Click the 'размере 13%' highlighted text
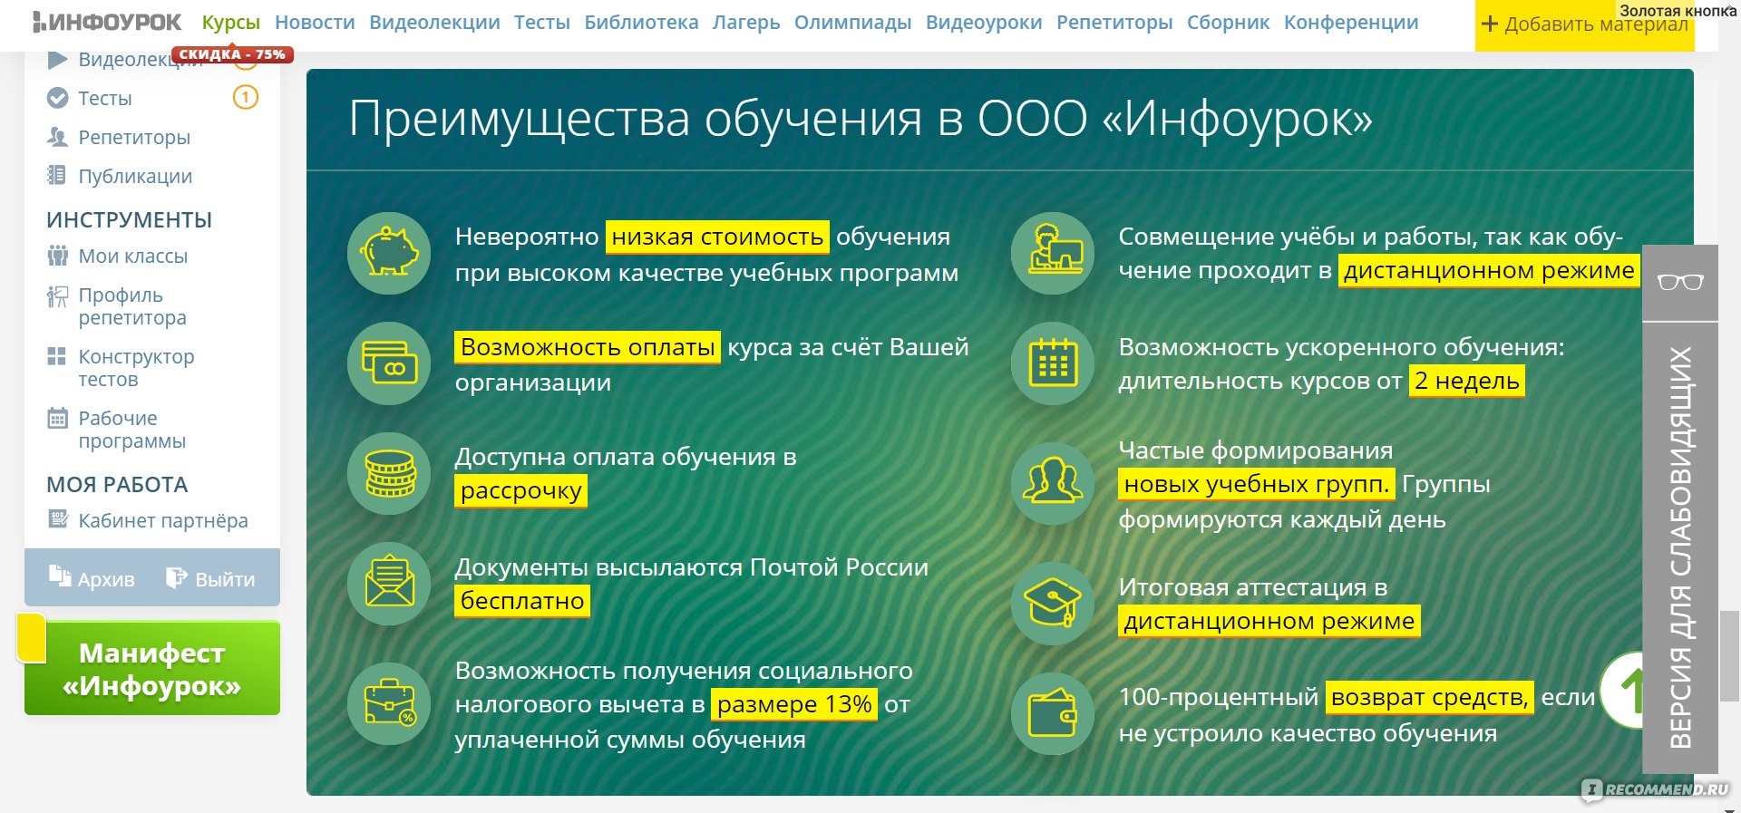The width and height of the screenshot is (1741, 813). pyautogui.click(x=794, y=705)
